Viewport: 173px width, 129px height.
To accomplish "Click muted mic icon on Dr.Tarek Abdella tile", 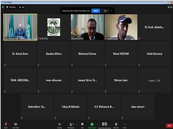I will click(139, 39).
